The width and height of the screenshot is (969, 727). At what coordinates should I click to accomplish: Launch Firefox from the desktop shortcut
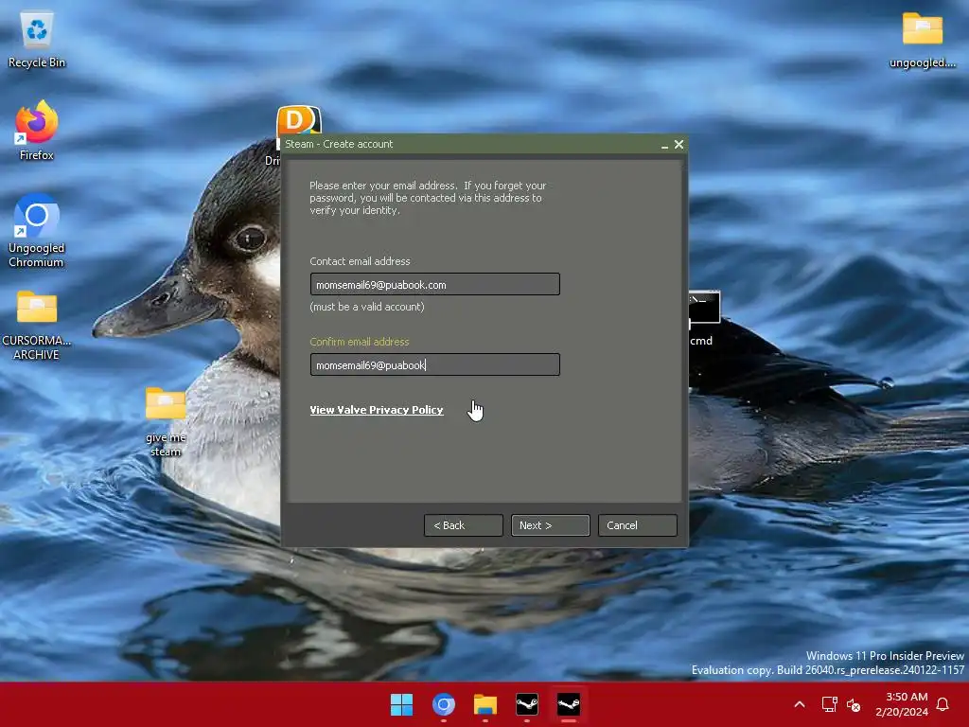click(x=37, y=131)
